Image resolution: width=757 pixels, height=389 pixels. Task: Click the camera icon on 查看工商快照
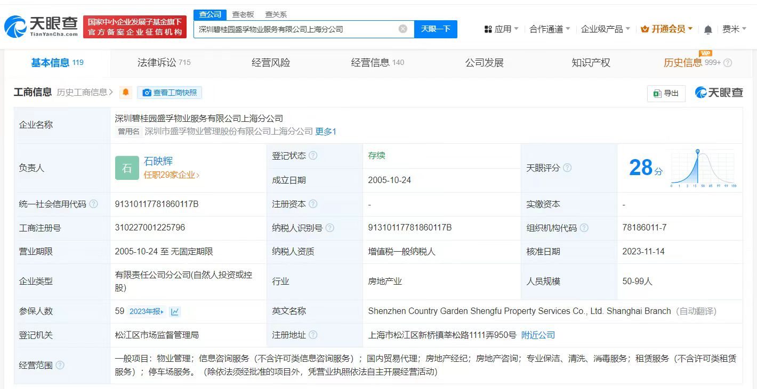point(147,93)
